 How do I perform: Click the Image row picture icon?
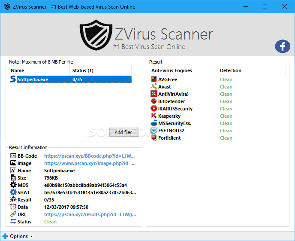tap(13, 163)
